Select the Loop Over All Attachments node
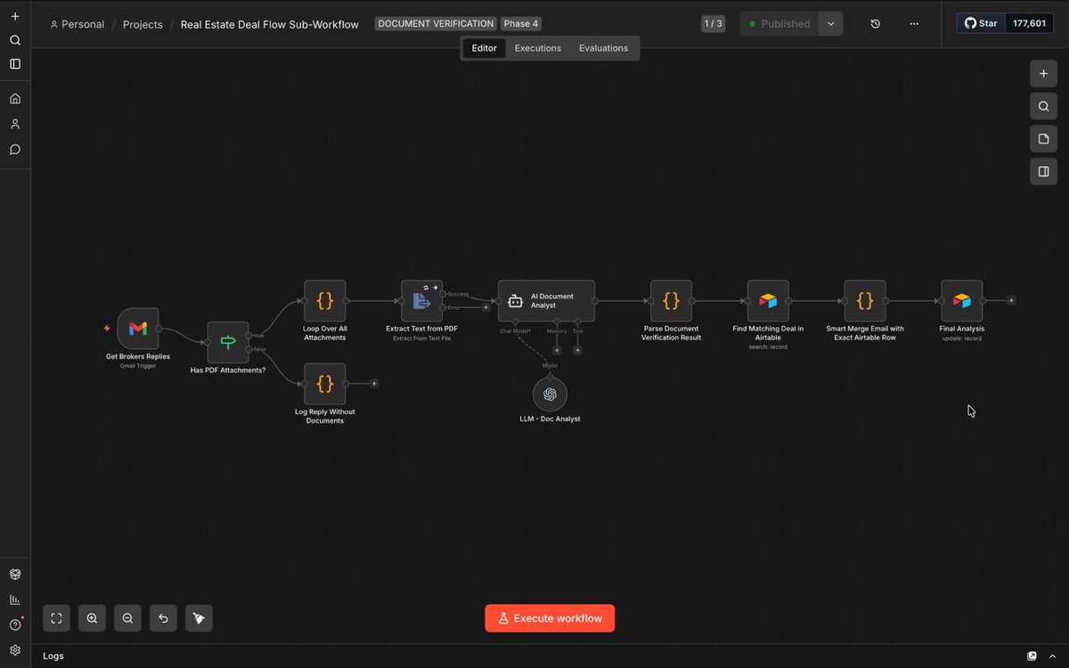 [325, 301]
